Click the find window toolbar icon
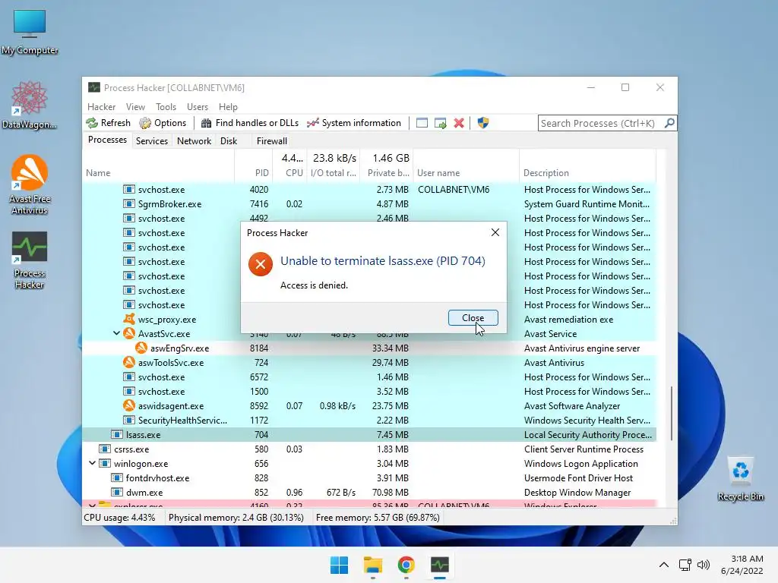This screenshot has height=583, width=778. (422, 123)
